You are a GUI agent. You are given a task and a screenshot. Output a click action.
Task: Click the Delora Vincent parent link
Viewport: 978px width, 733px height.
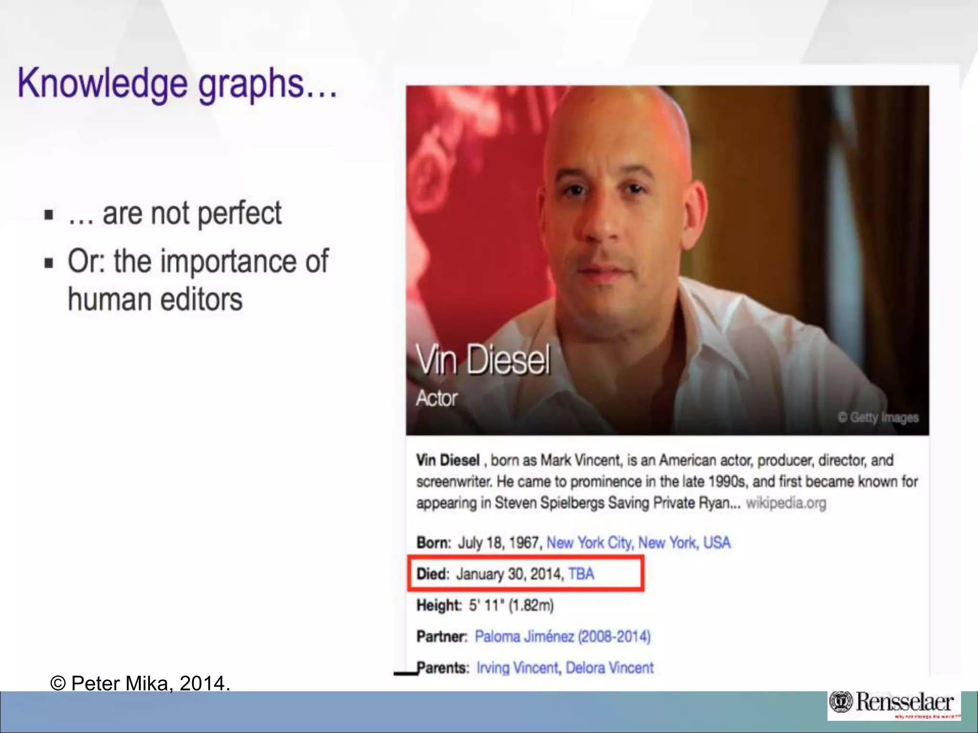coord(609,668)
